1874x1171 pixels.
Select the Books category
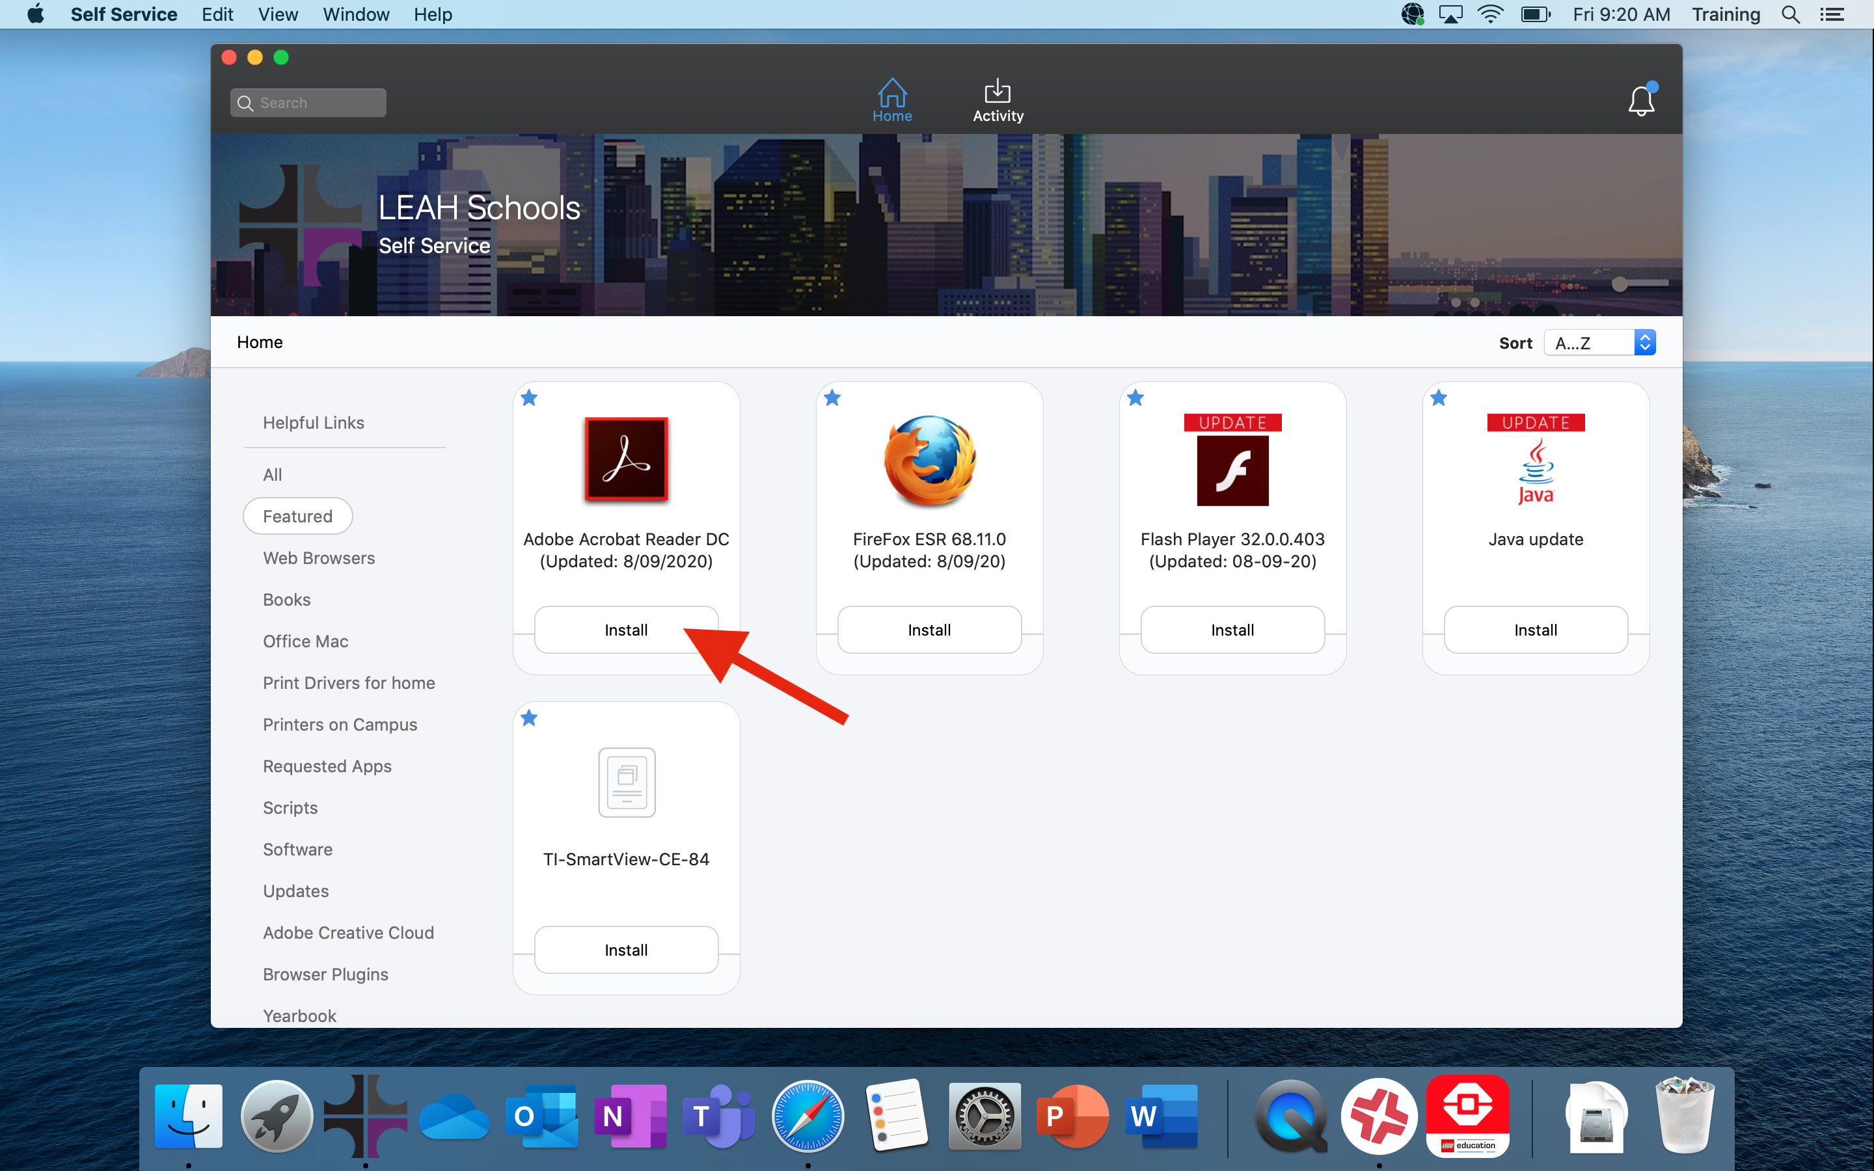(286, 599)
